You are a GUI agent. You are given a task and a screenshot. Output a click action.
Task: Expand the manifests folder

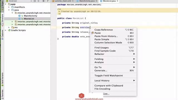[9, 7]
